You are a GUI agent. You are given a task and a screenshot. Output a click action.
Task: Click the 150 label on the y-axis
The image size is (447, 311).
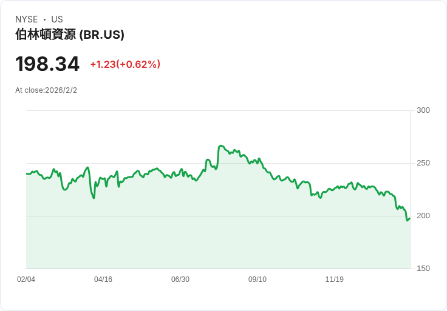(x=423, y=269)
